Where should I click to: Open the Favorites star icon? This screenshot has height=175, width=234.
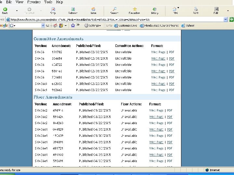pyautogui.click(x=134, y=10)
